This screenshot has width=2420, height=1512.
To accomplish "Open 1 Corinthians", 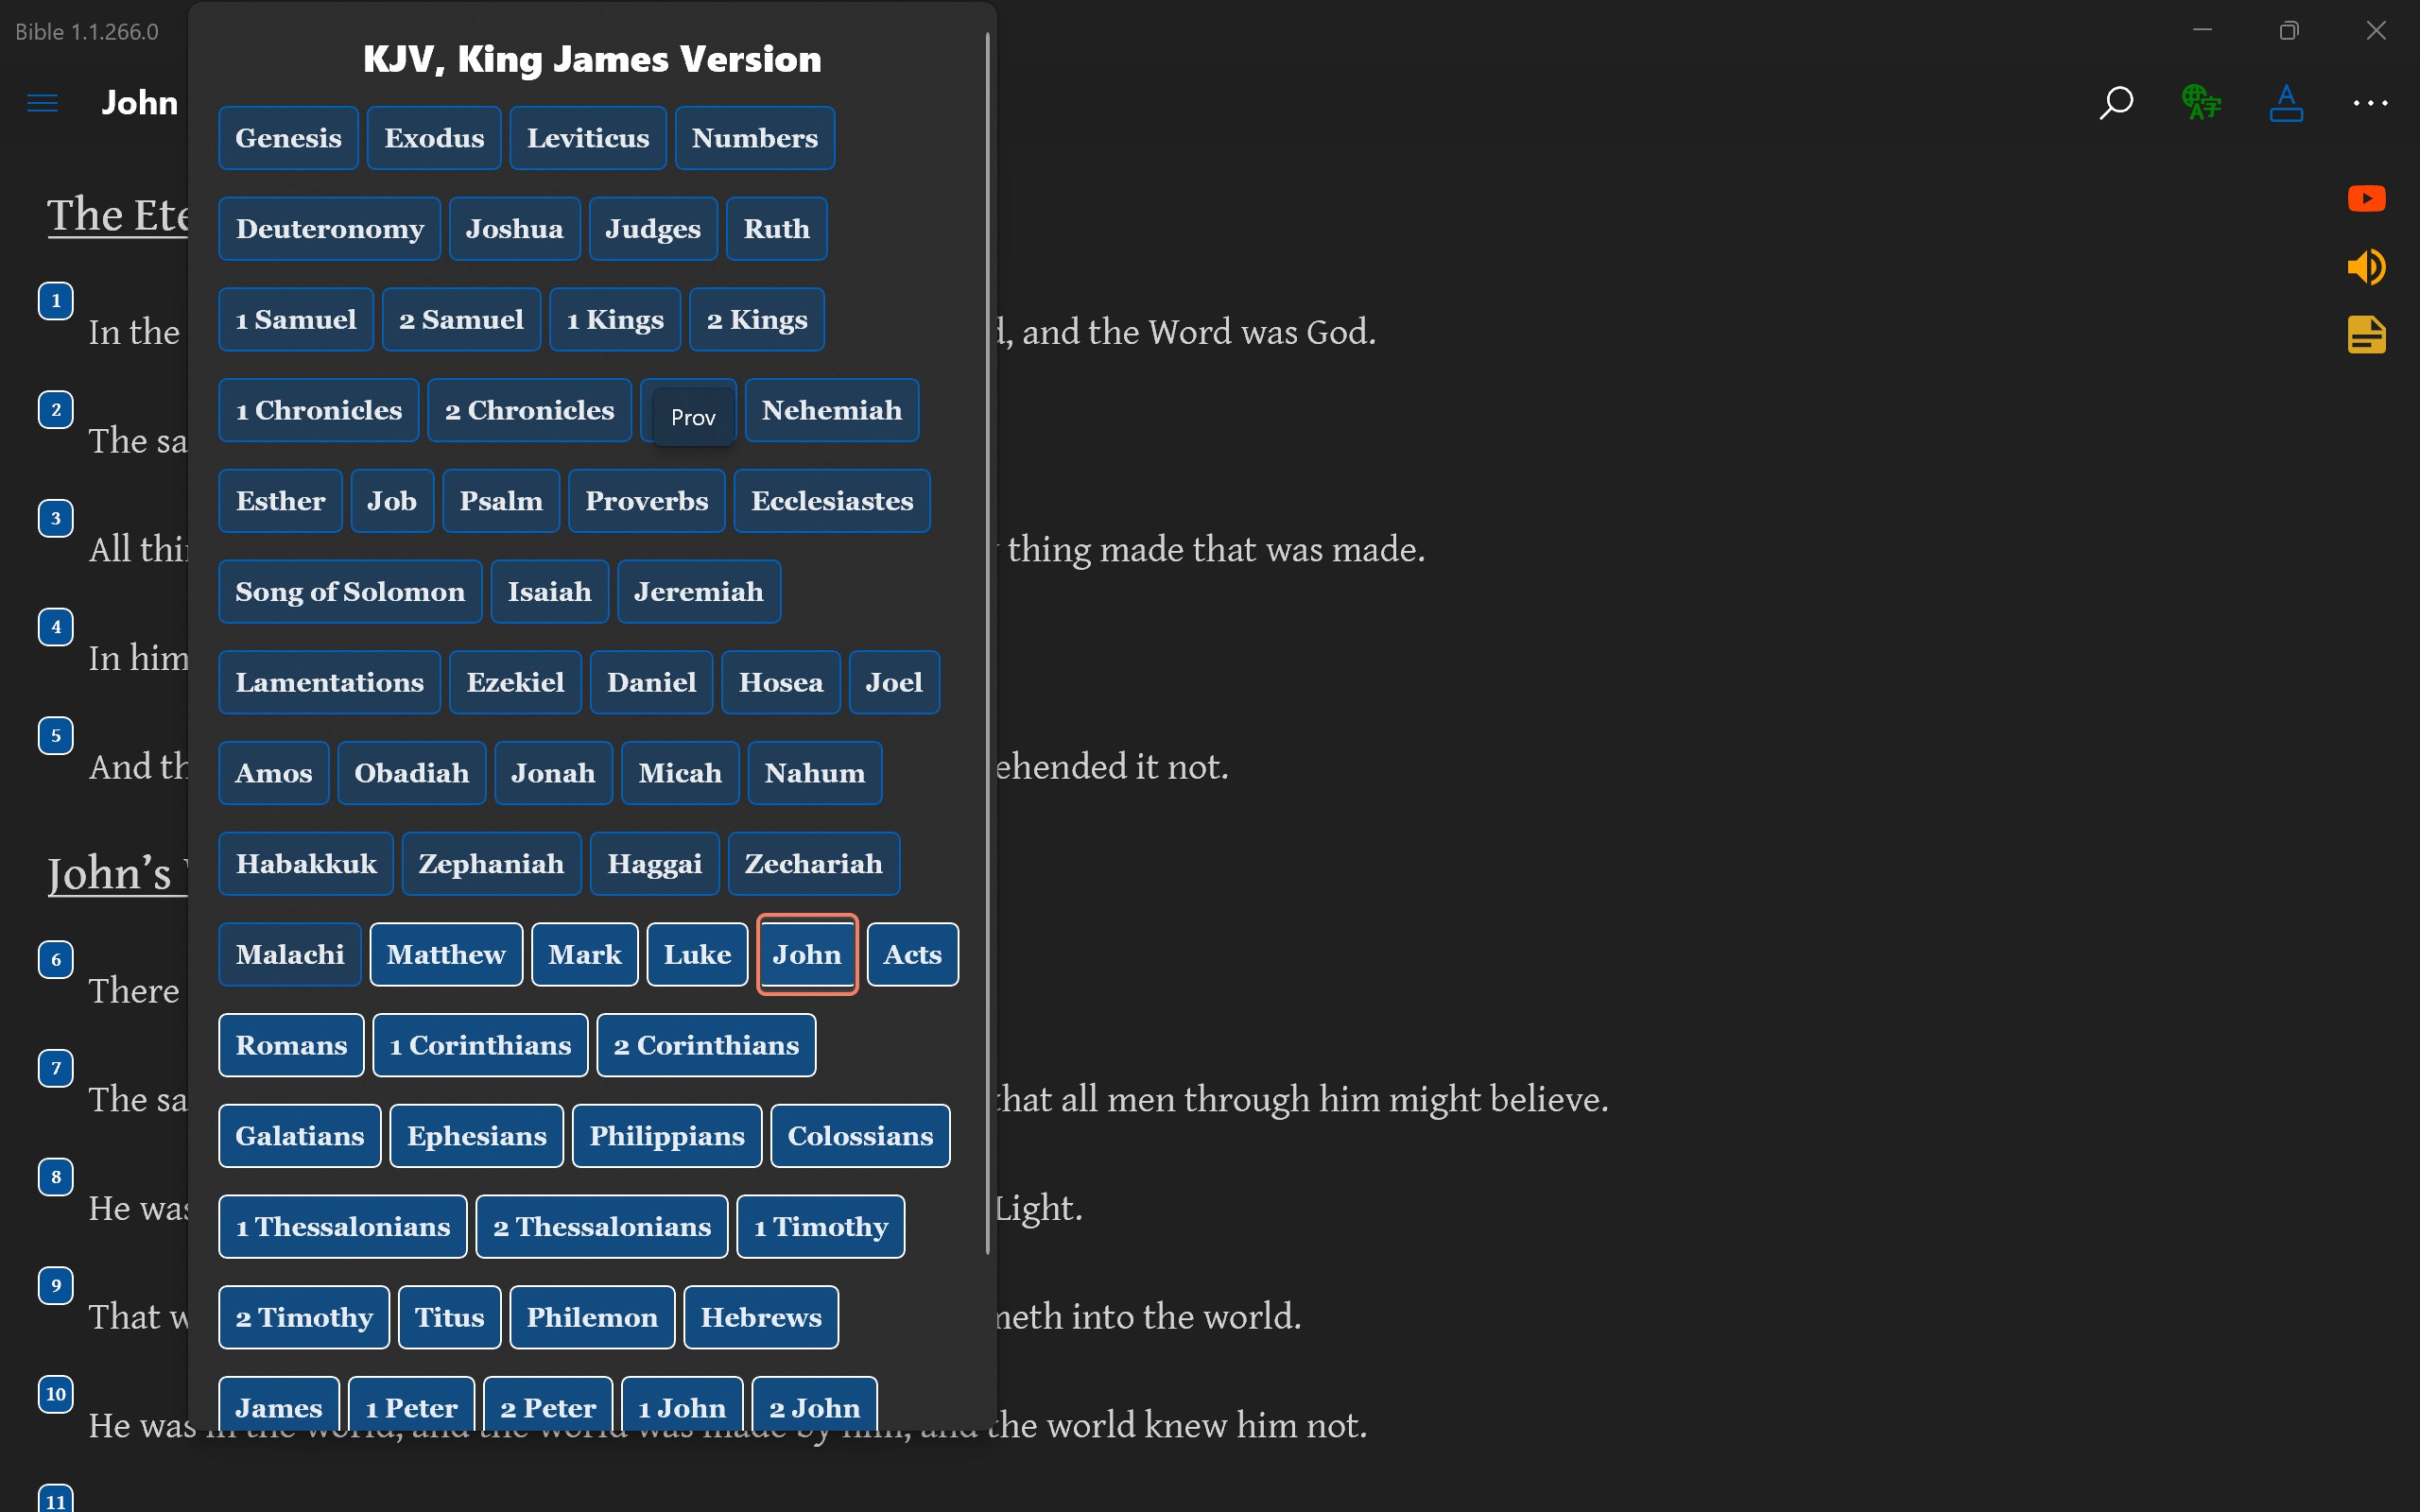I will pyautogui.click(x=479, y=1045).
